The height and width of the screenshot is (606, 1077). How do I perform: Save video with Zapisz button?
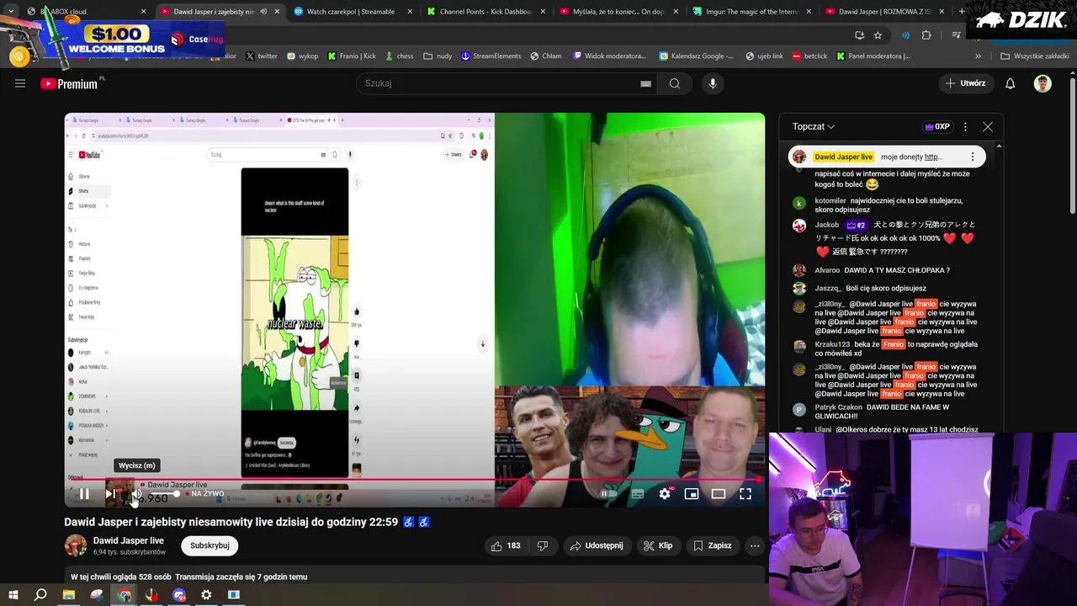[x=713, y=545]
